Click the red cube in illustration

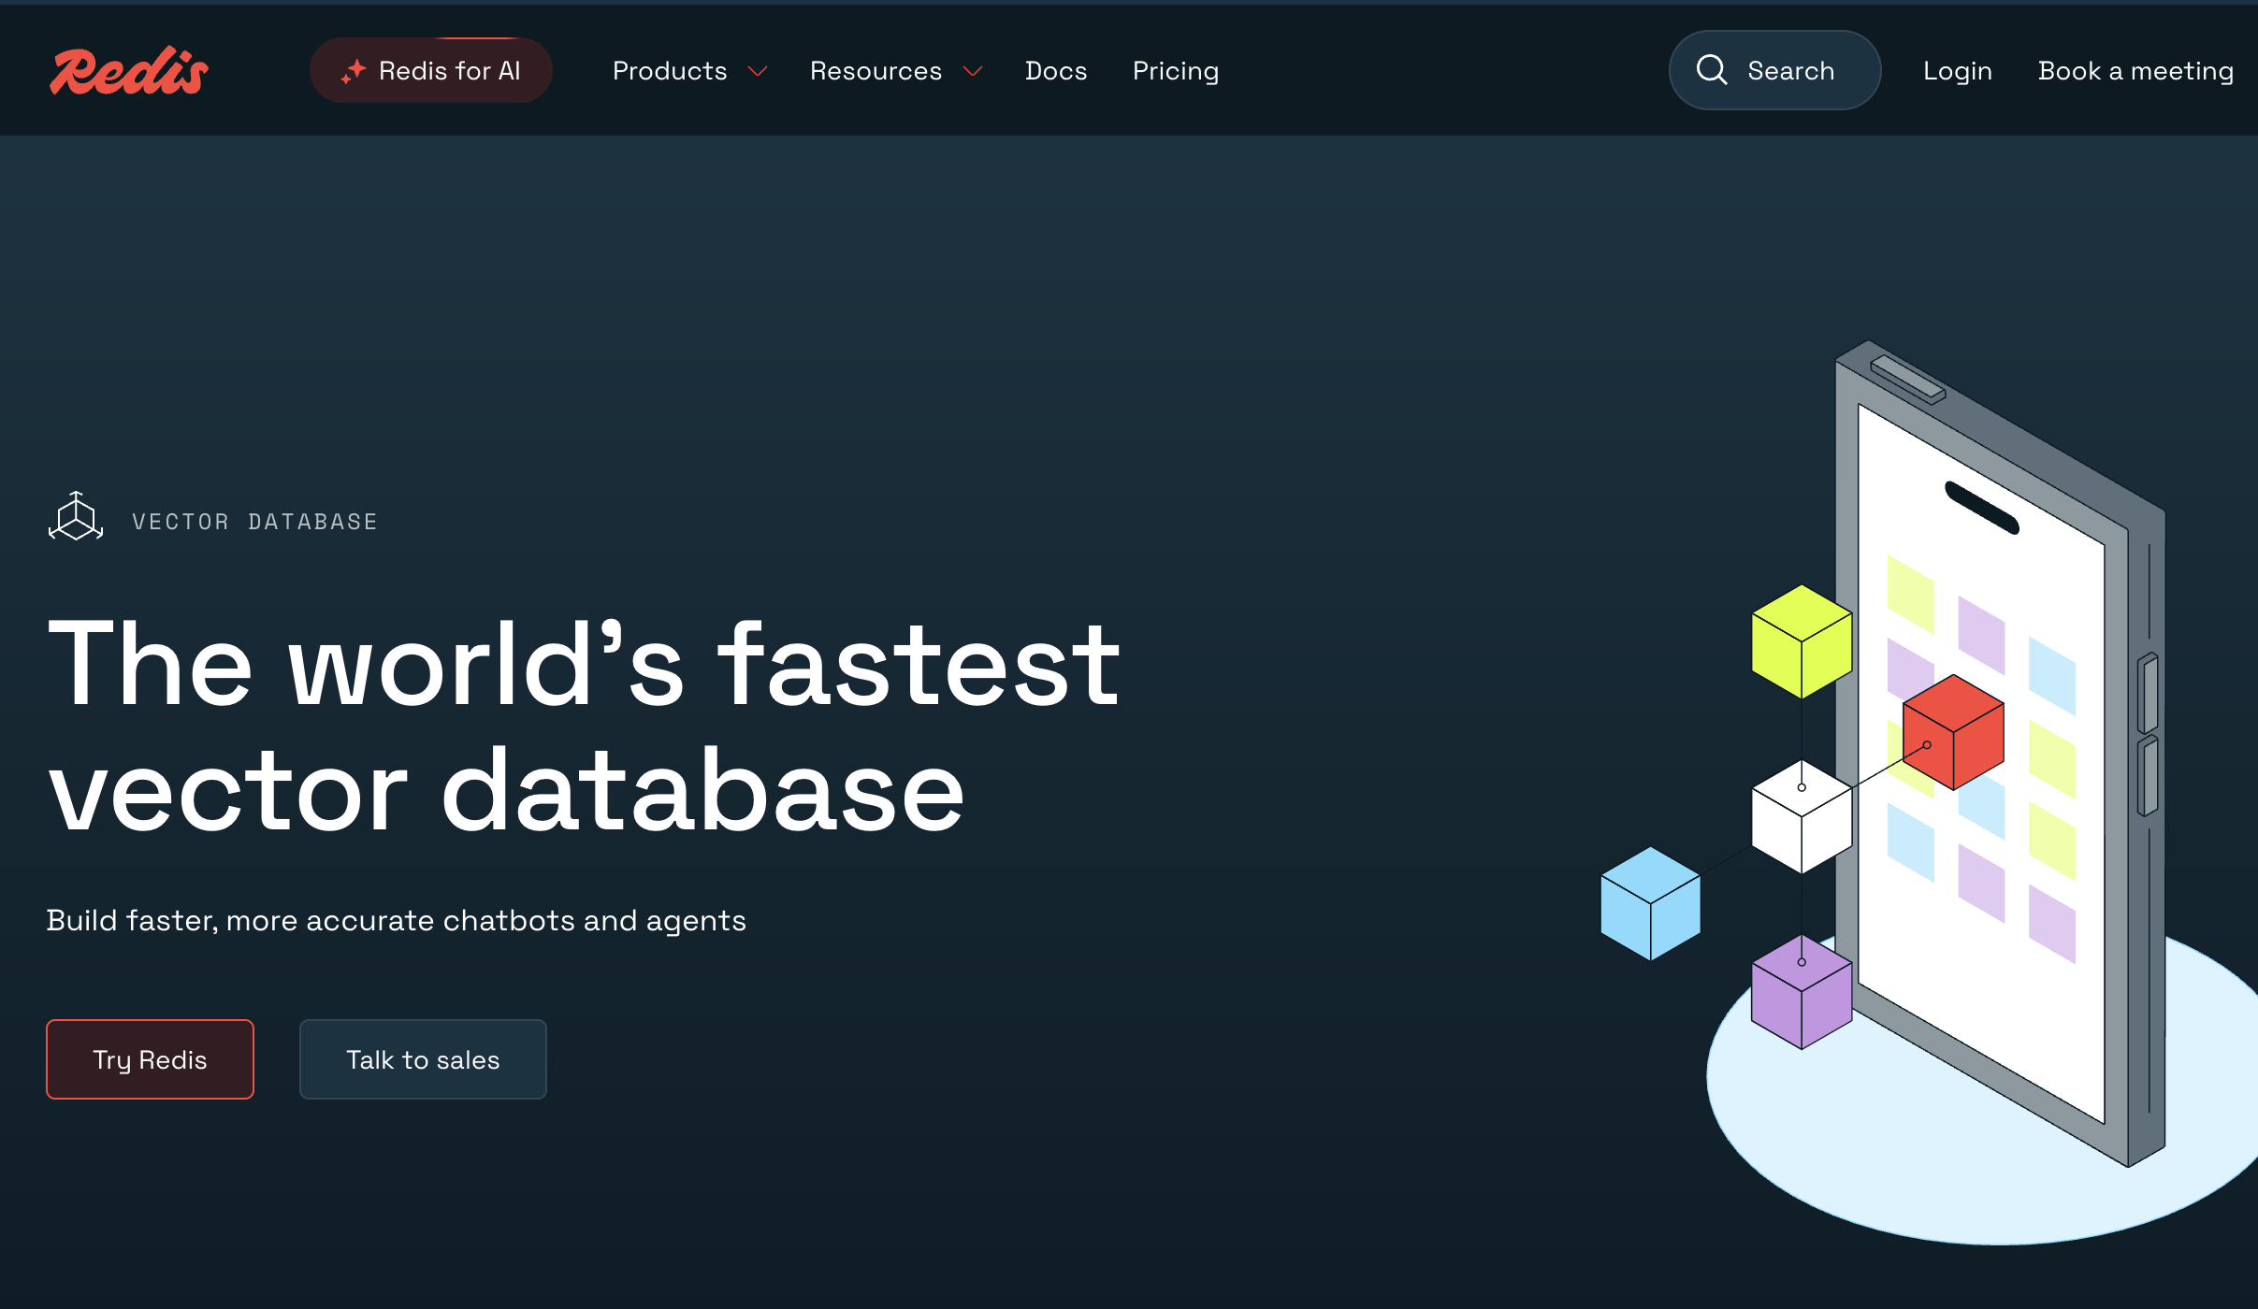coord(1953,731)
